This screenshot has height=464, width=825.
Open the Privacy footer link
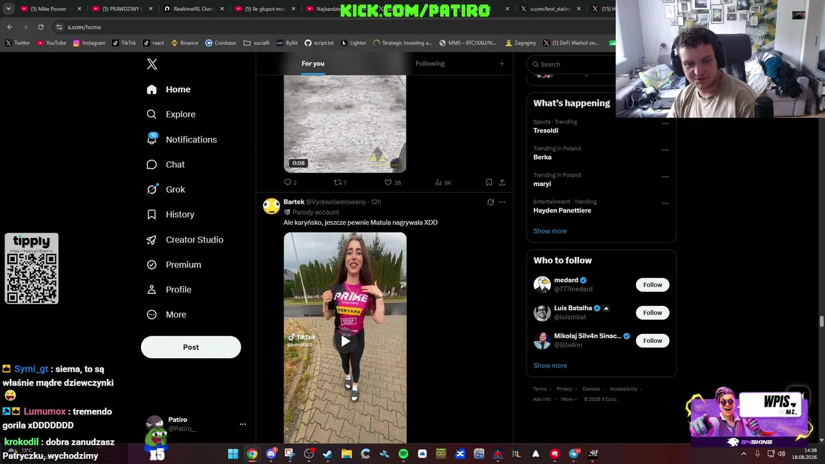click(x=564, y=389)
